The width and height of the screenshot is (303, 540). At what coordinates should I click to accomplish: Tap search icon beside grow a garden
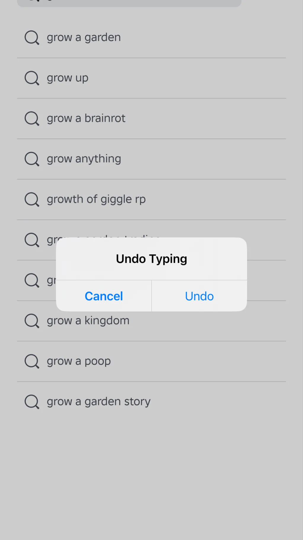[x=32, y=38]
